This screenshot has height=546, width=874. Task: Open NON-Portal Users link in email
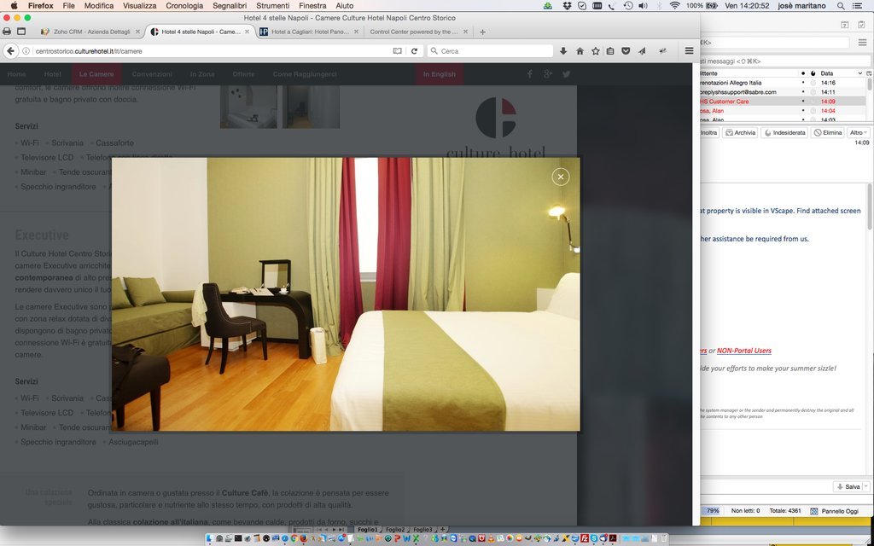click(x=744, y=351)
